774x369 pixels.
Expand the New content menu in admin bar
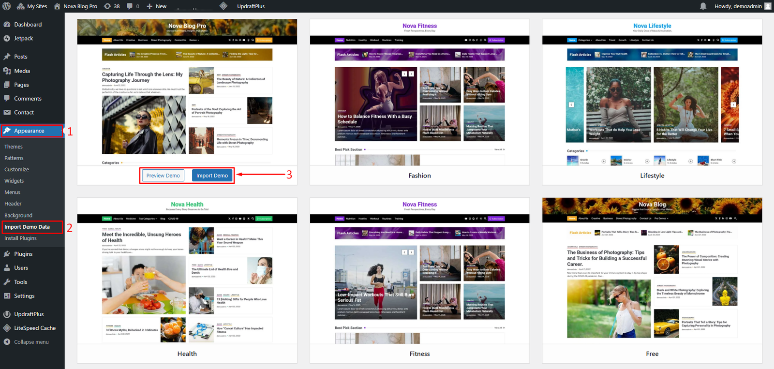156,6
